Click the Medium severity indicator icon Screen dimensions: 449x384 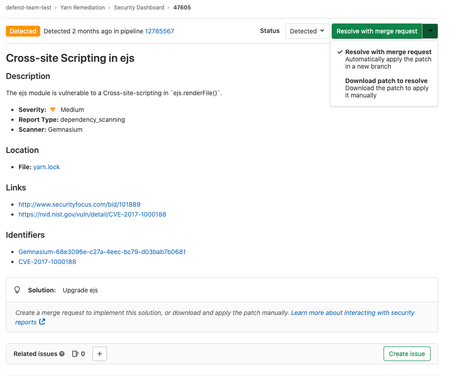(x=53, y=109)
